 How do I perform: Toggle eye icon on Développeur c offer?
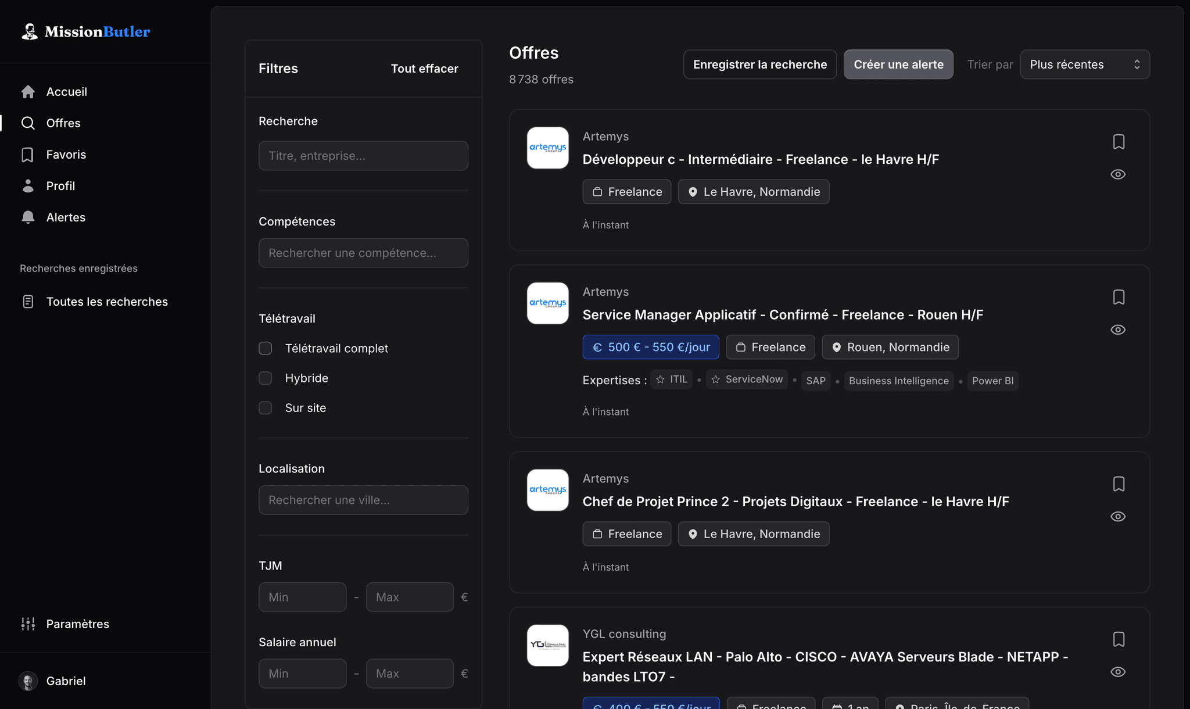click(1118, 174)
